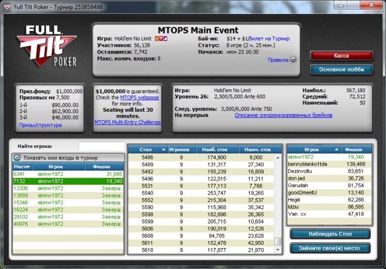Sort entries by Фишки header in entries list
Image resolution: width=386 pixels, height=269 pixels.
tap(104, 167)
